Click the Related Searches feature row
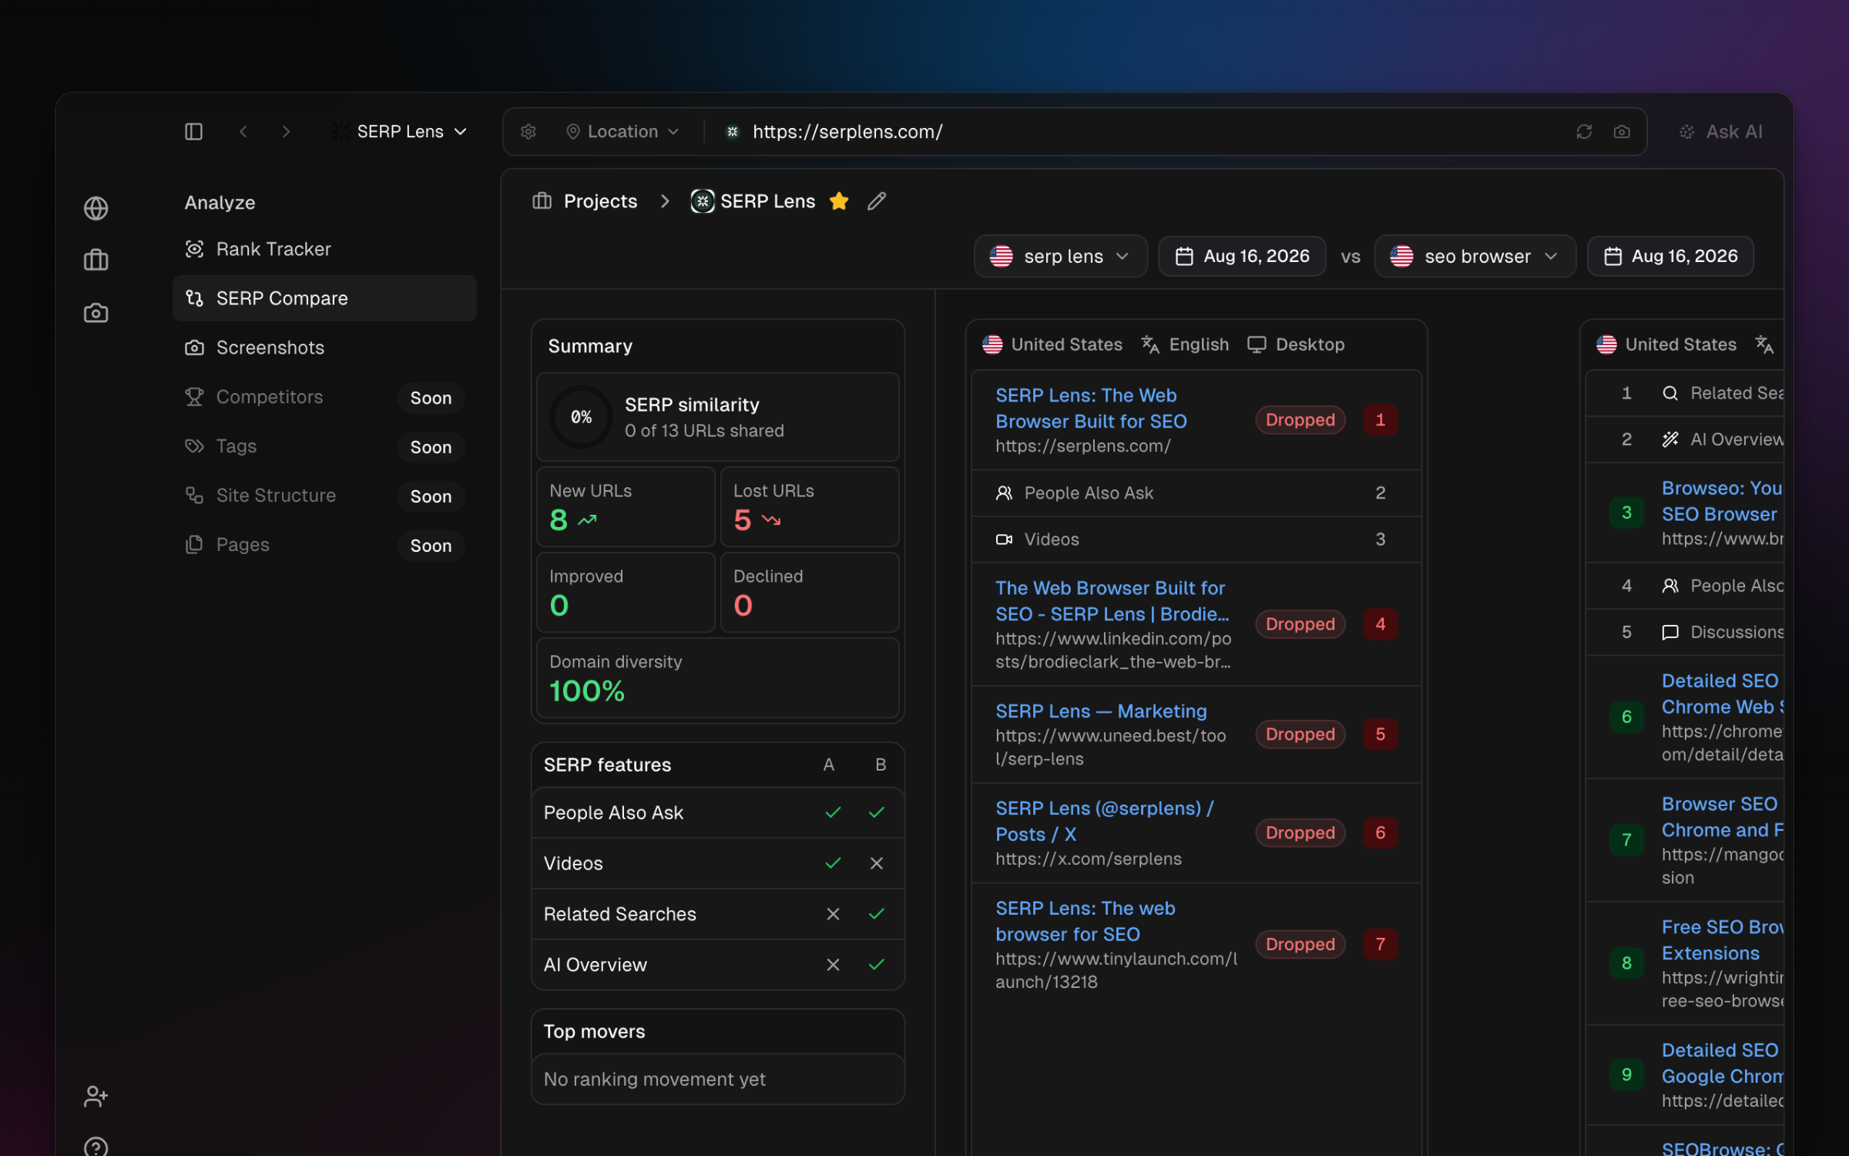Viewport: 1849px width, 1156px height. pos(718,915)
